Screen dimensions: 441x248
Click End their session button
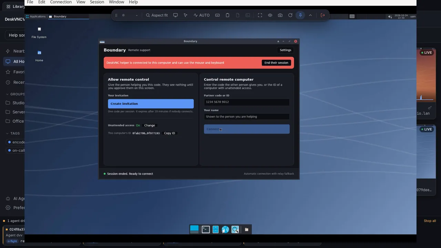[x=276, y=63]
